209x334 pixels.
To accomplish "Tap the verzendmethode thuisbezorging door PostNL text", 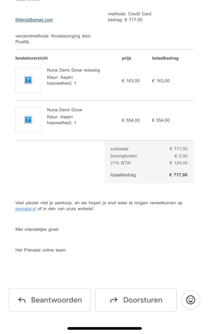I will [53, 39].
